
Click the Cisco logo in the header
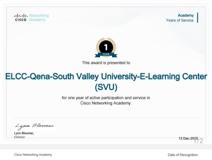pos(20,18)
